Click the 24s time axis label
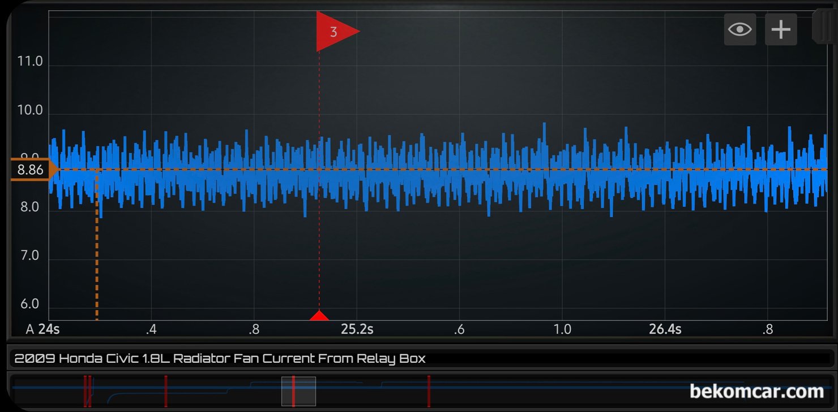Image resolution: width=838 pixels, height=412 pixels. click(x=49, y=329)
